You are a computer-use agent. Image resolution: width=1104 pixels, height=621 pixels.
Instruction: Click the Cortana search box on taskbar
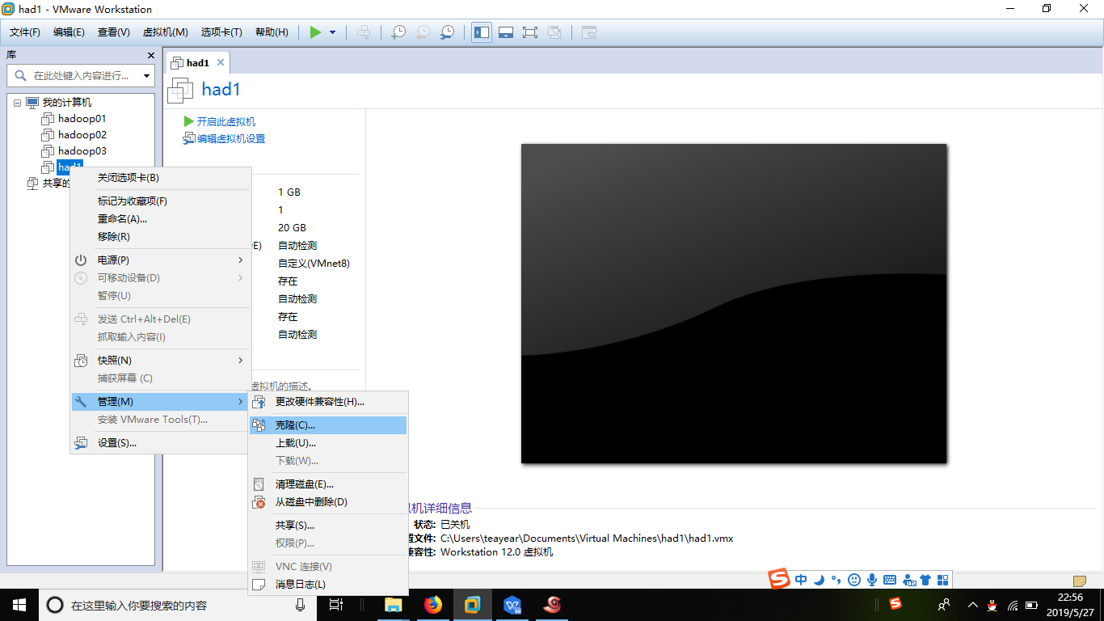coord(177,605)
